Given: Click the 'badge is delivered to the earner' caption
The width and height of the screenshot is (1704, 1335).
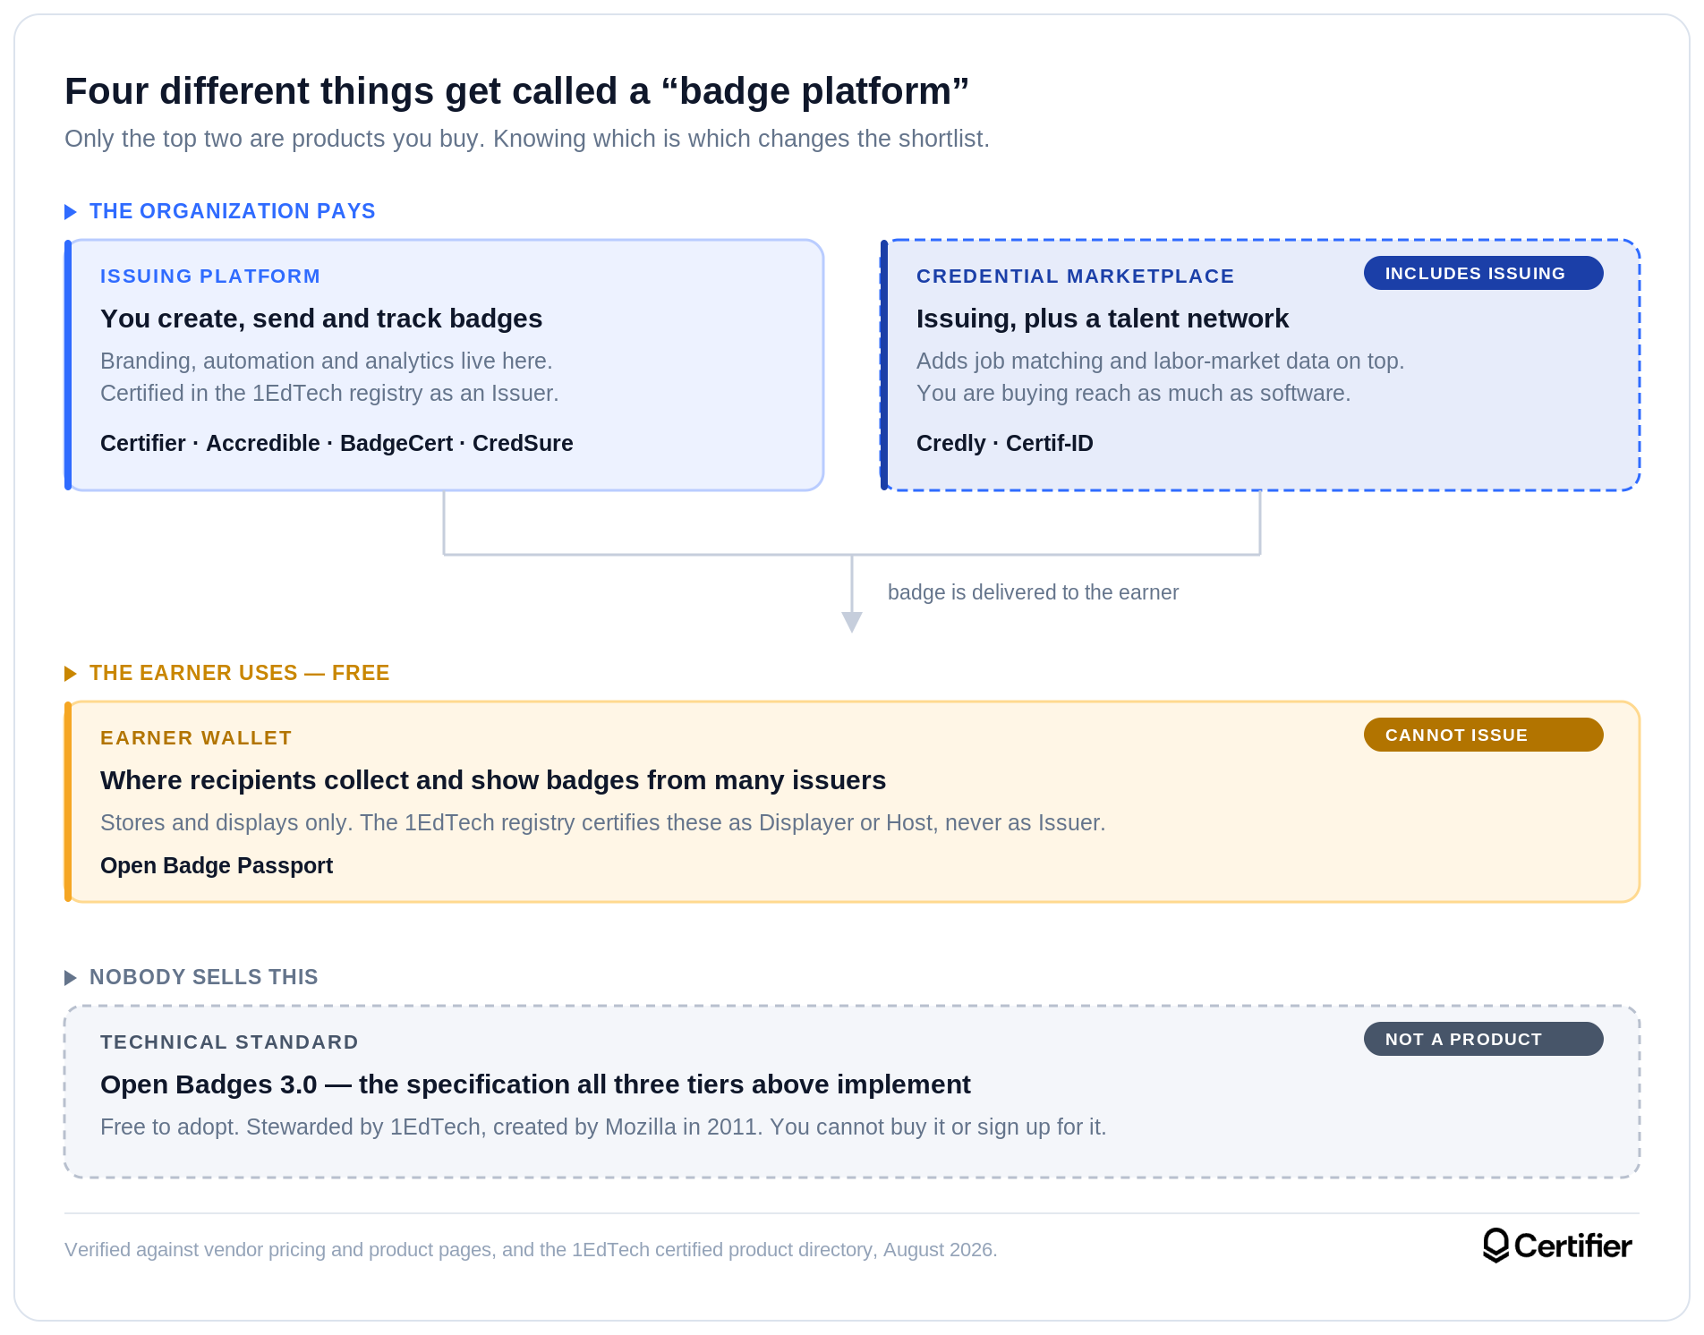Looking at the screenshot, I should click(x=1033, y=592).
